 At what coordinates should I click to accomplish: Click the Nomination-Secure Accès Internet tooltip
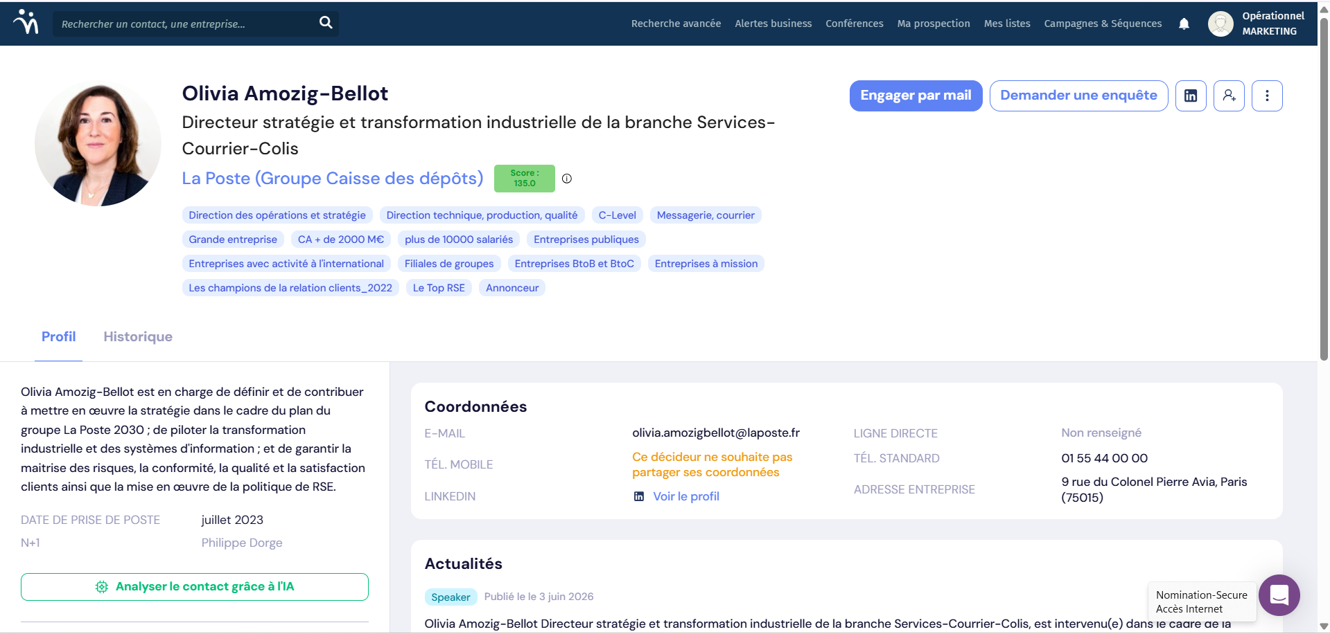click(1202, 602)
